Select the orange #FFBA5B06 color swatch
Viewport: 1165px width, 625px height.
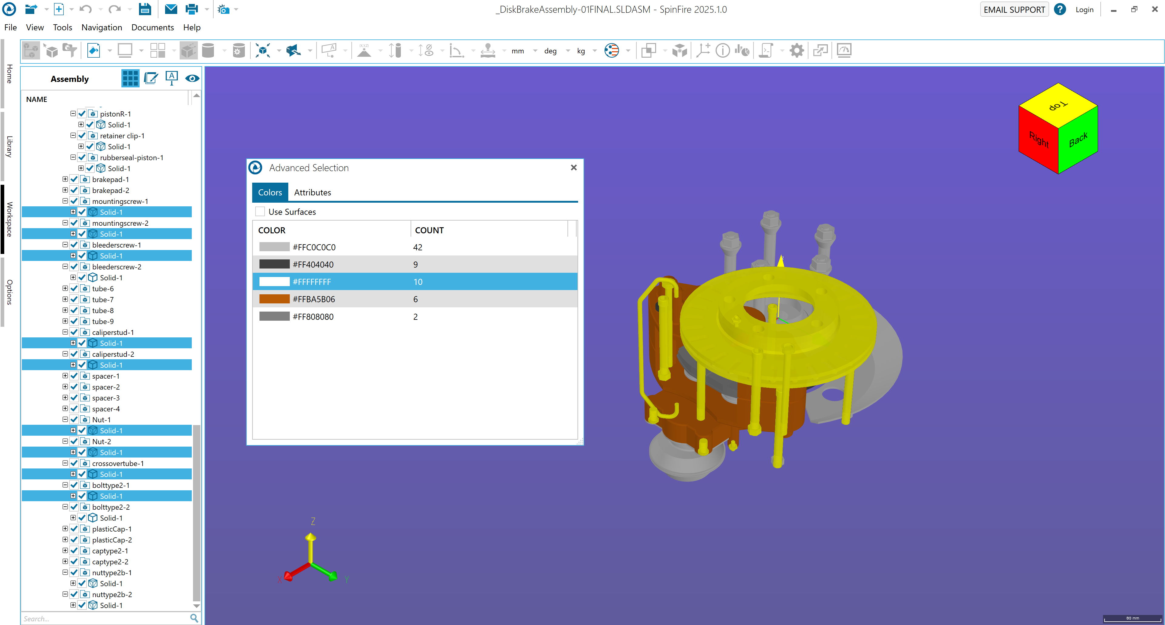pyautogui.click(x=274, y=299)
